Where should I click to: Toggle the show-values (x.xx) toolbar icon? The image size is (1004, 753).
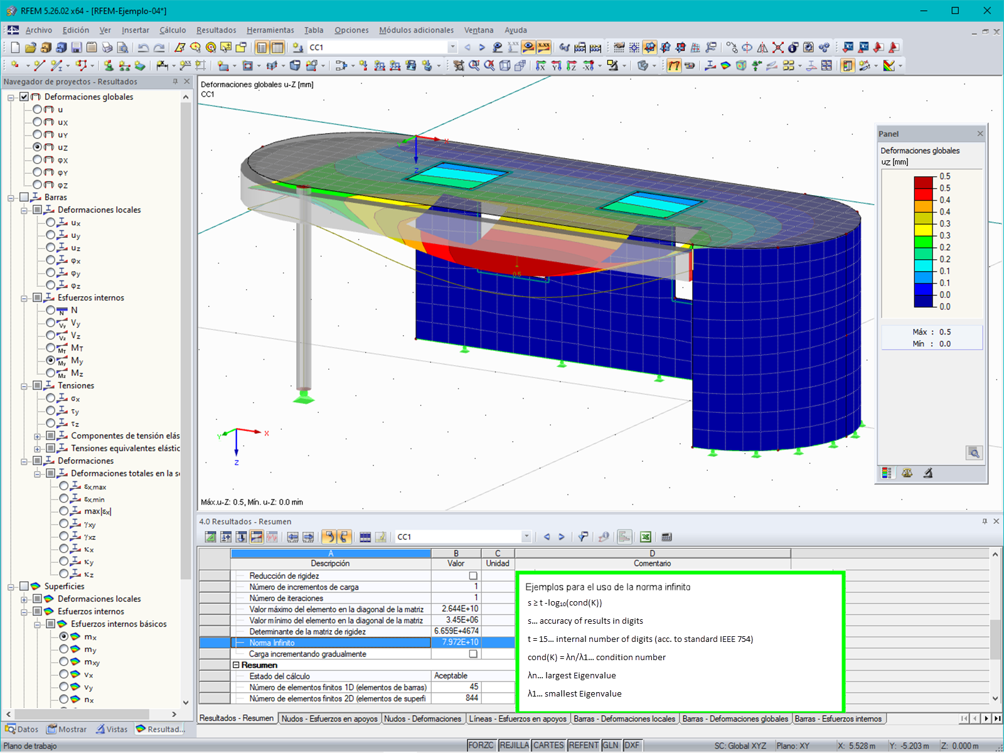(543, 47)
